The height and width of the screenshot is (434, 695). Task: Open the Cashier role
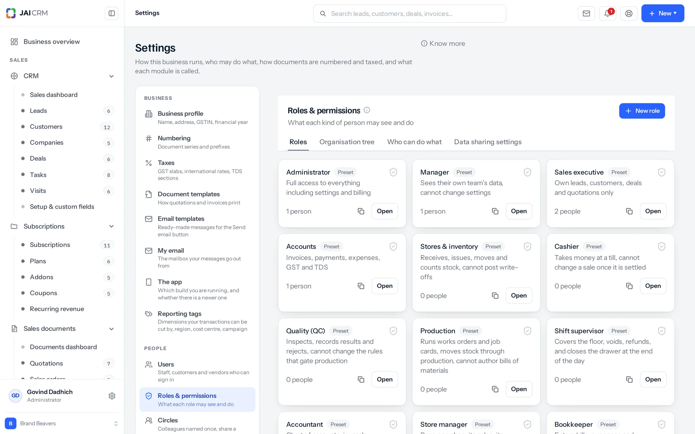[653, 286]
